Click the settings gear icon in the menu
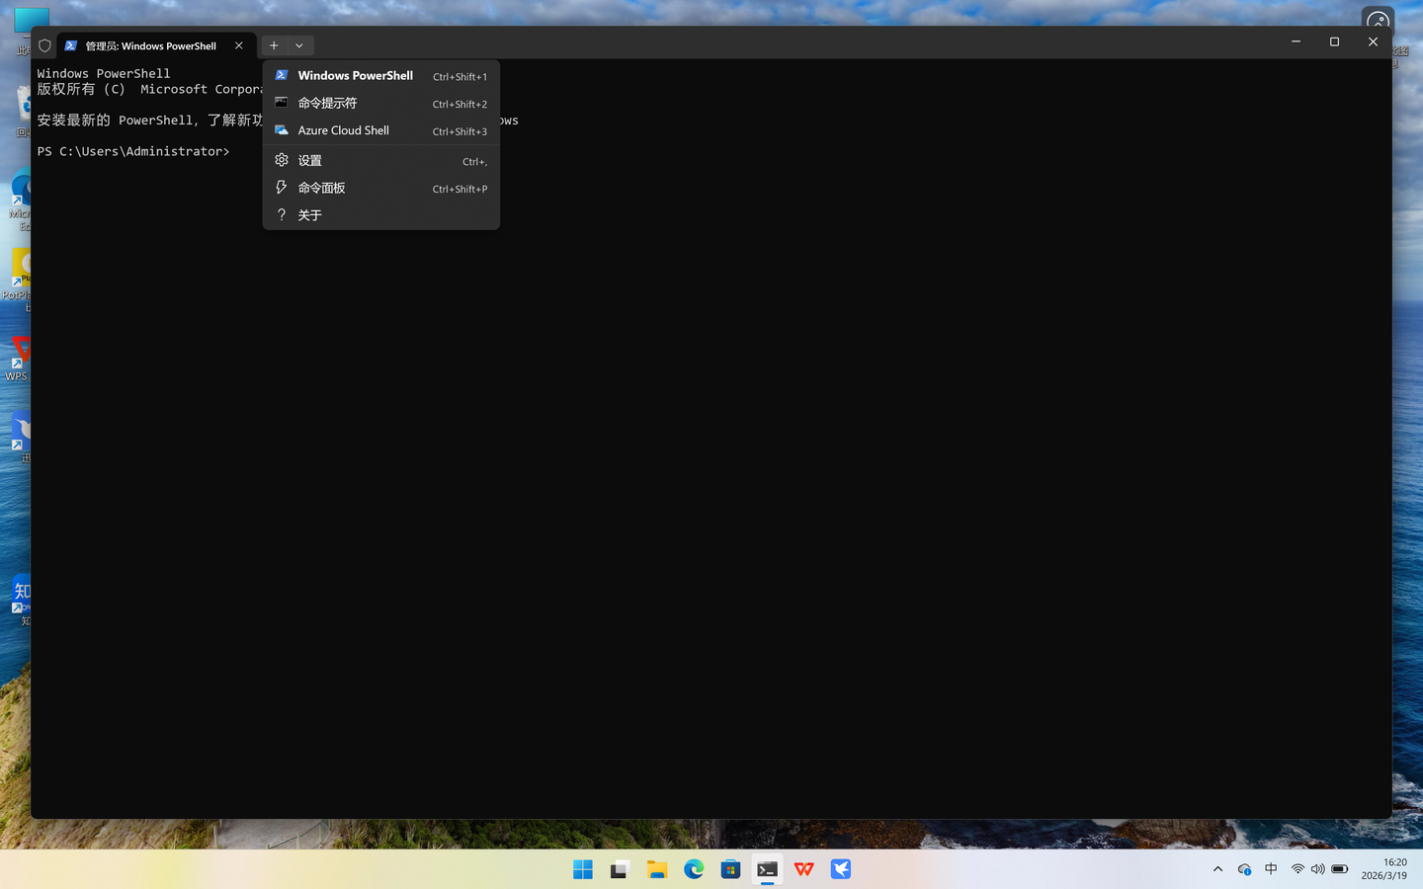Screen dimensions: 1423x889 pos(282,160)
